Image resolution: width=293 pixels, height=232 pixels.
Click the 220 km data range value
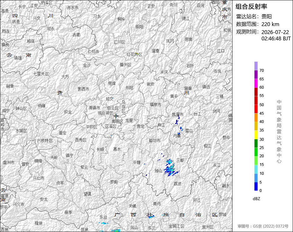coord(270,24)
